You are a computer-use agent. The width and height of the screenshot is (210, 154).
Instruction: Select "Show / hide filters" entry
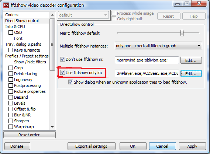[x=30, y=62]
